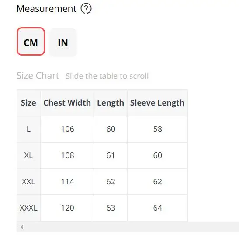Click the Size column header
The width and height of the screenshot is (239, 236).
[28, 103]
